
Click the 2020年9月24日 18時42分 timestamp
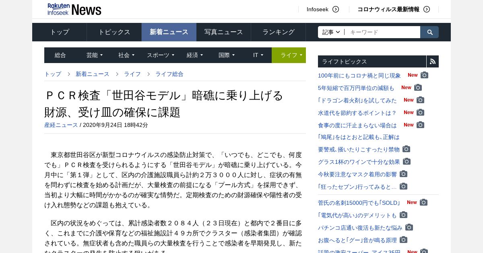click(116, 125)
